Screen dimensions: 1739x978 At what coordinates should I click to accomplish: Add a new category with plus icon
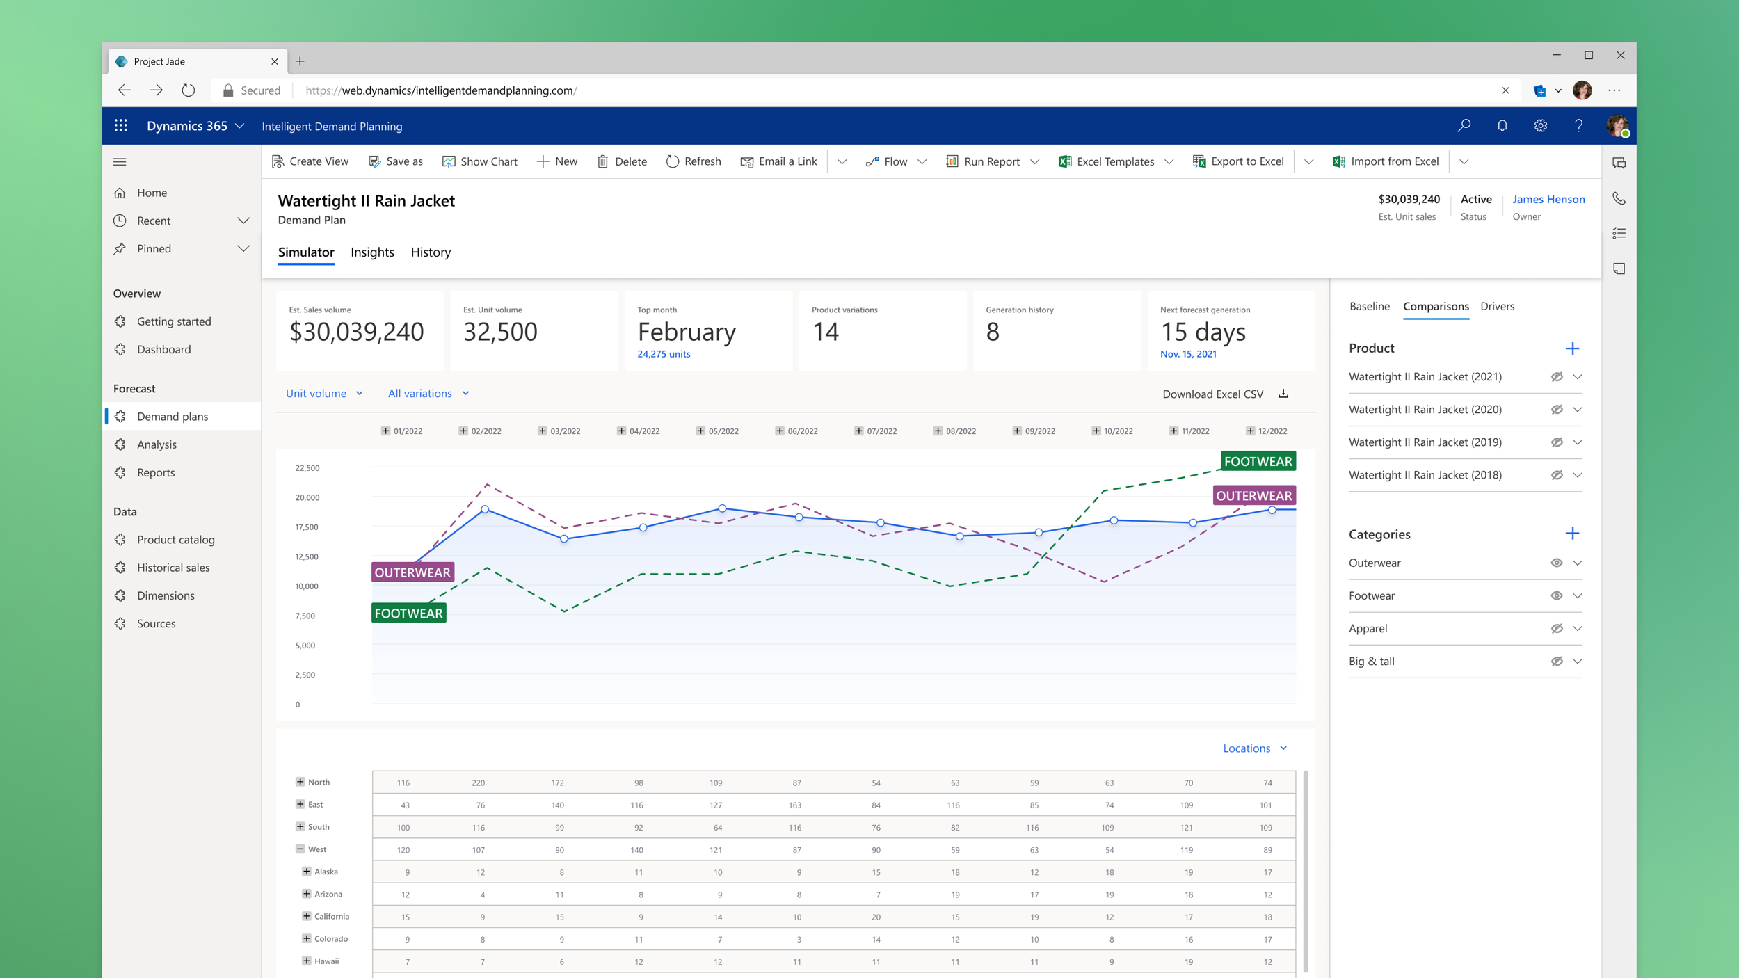coord(1572,534)
